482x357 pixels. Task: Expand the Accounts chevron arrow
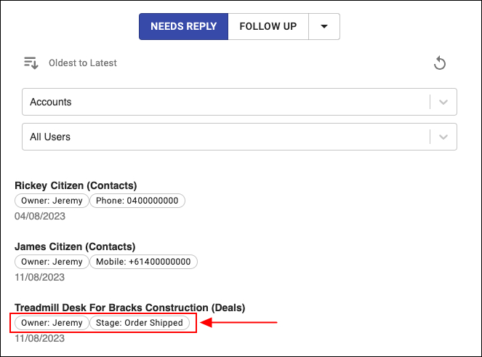click(x=443, y=102)
